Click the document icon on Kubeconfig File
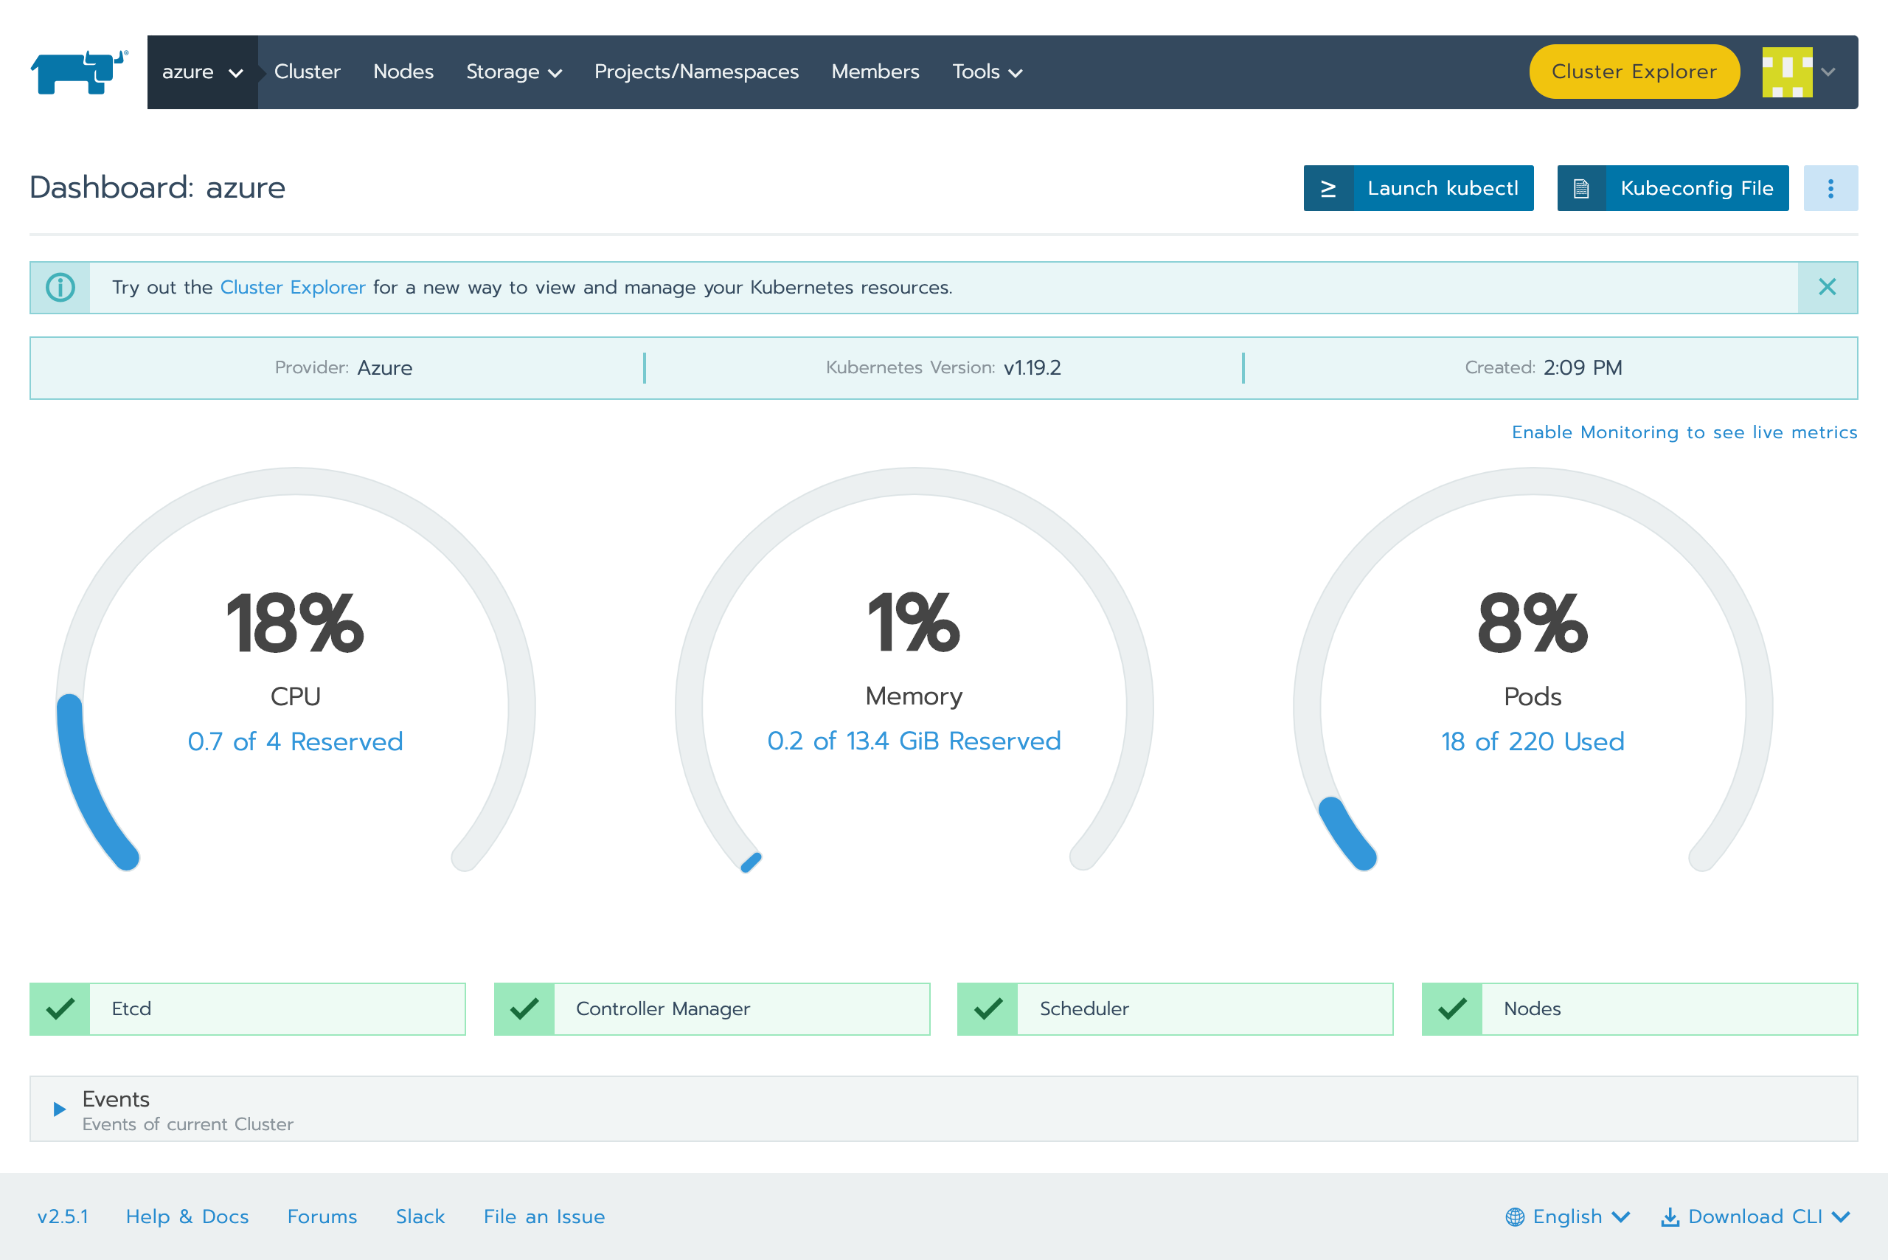 click(x=1581, y=188)
